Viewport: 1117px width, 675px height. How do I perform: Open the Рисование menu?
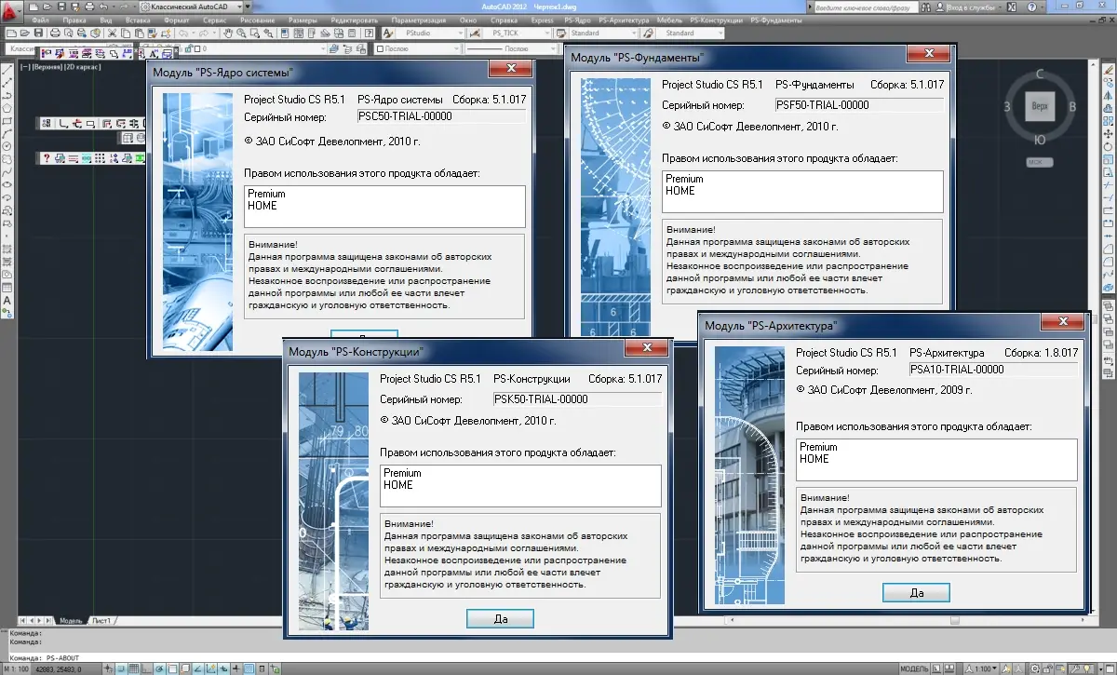coord(257,20)
